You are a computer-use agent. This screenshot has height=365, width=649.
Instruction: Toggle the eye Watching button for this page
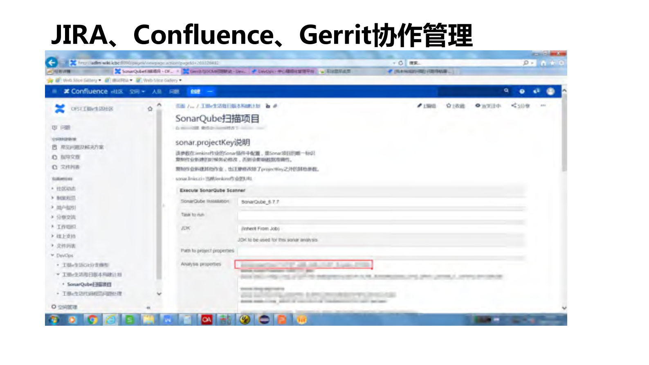488,106
